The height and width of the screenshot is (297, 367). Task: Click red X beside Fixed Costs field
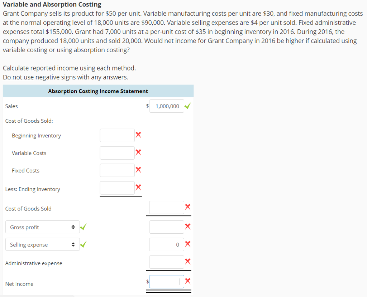coord(138,170)
